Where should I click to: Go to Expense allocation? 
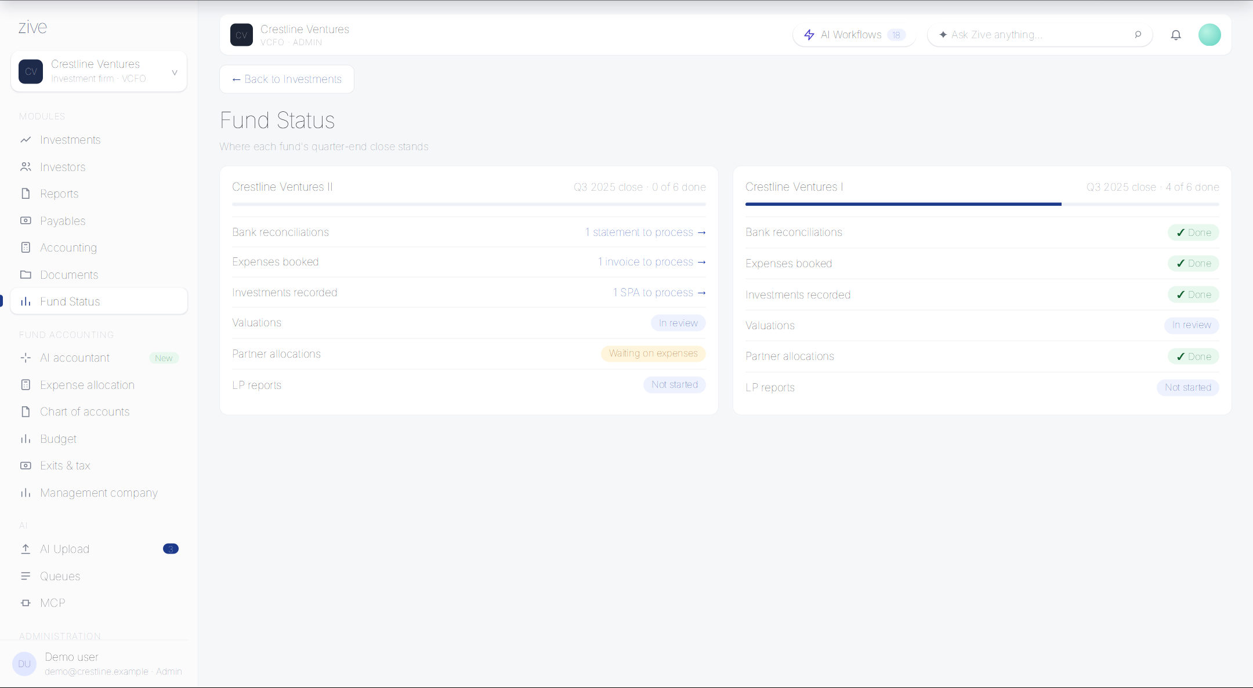(99, 385)
